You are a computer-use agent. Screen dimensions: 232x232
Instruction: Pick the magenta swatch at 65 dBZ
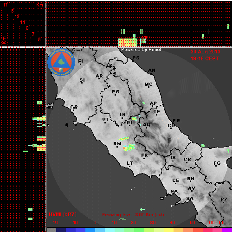(227, 230)
